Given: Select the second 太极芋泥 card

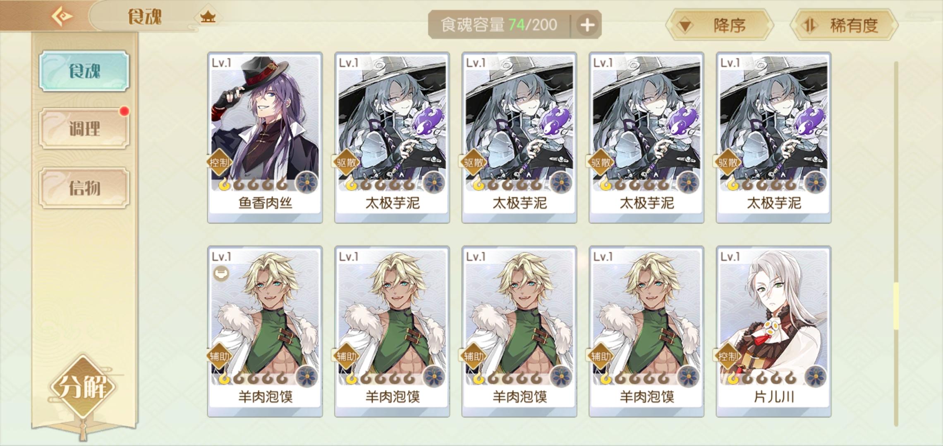Looking at the screenshot, I should (519, 138).
